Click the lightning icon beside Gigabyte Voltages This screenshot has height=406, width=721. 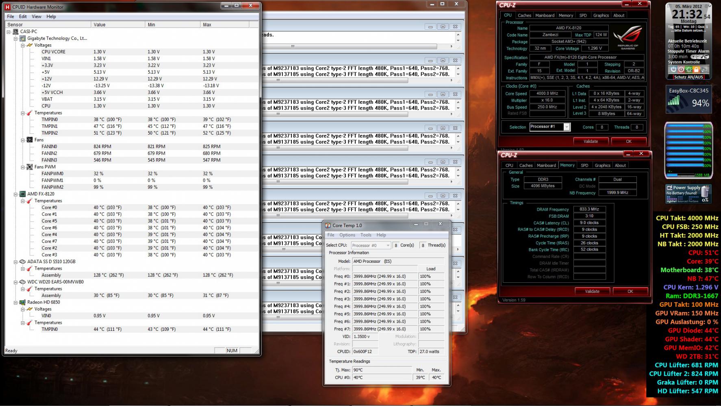tap(29, 45)
